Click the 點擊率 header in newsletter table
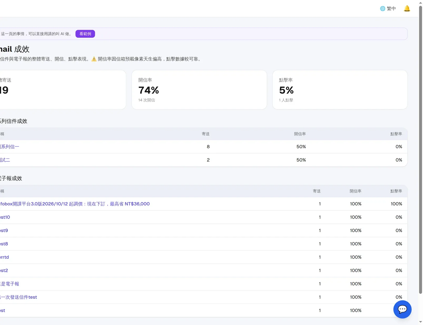 tap(396, 191)
